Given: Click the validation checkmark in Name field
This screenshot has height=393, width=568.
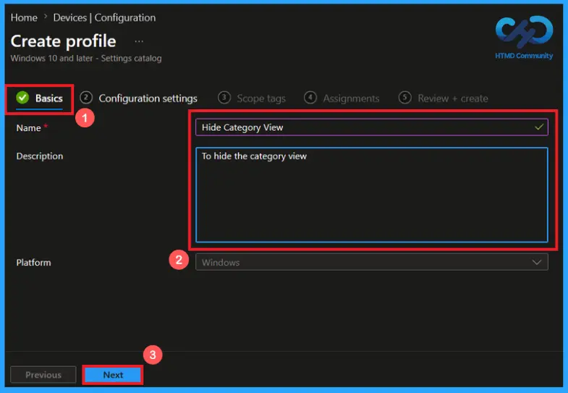Looking at the screenshot, I should 539,127.
